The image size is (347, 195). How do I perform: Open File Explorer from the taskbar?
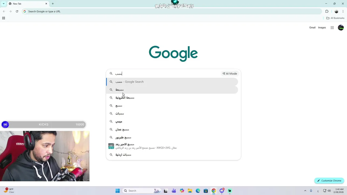pos(190,191)
